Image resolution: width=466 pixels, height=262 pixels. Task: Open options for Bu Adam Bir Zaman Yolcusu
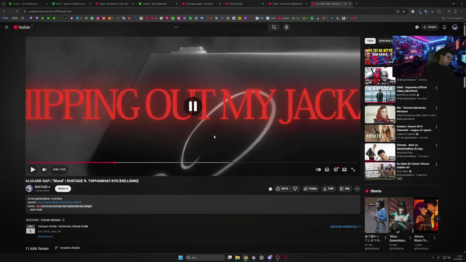(437, 164)
